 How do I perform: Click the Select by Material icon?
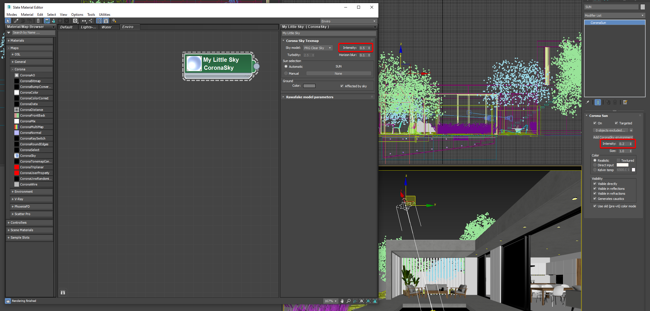pos(114,21)
